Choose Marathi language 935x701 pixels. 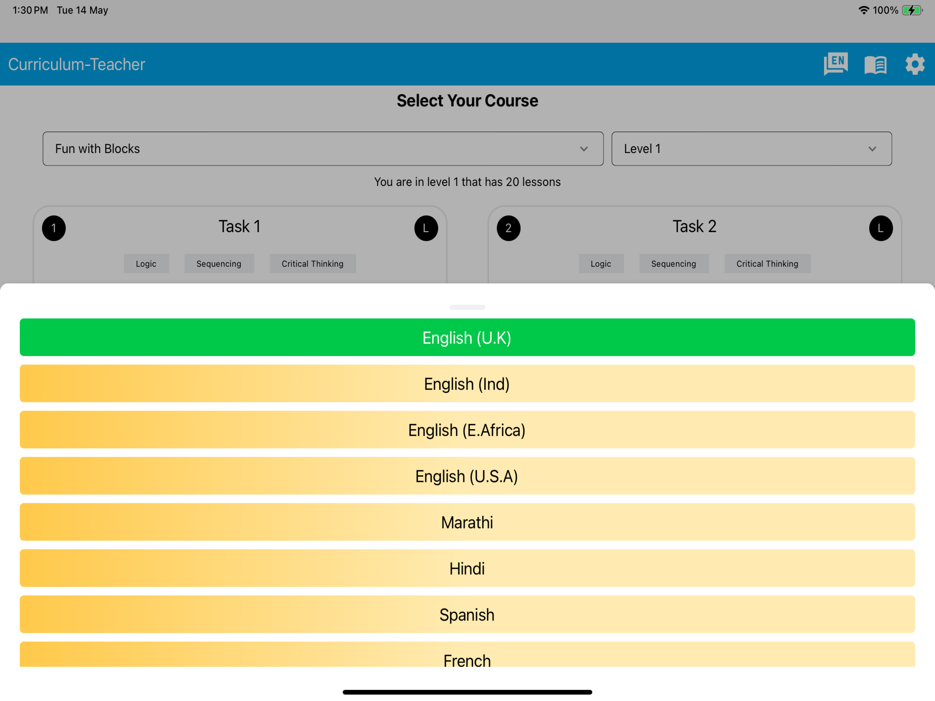click(467, 522)
